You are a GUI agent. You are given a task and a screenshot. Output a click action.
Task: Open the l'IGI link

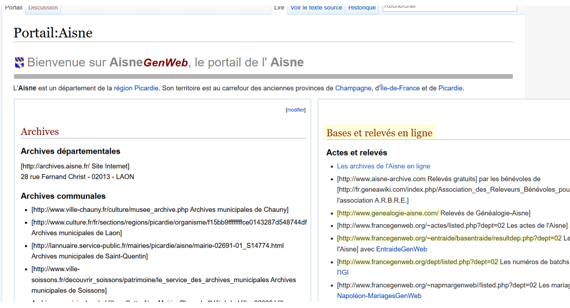(342, 272)
